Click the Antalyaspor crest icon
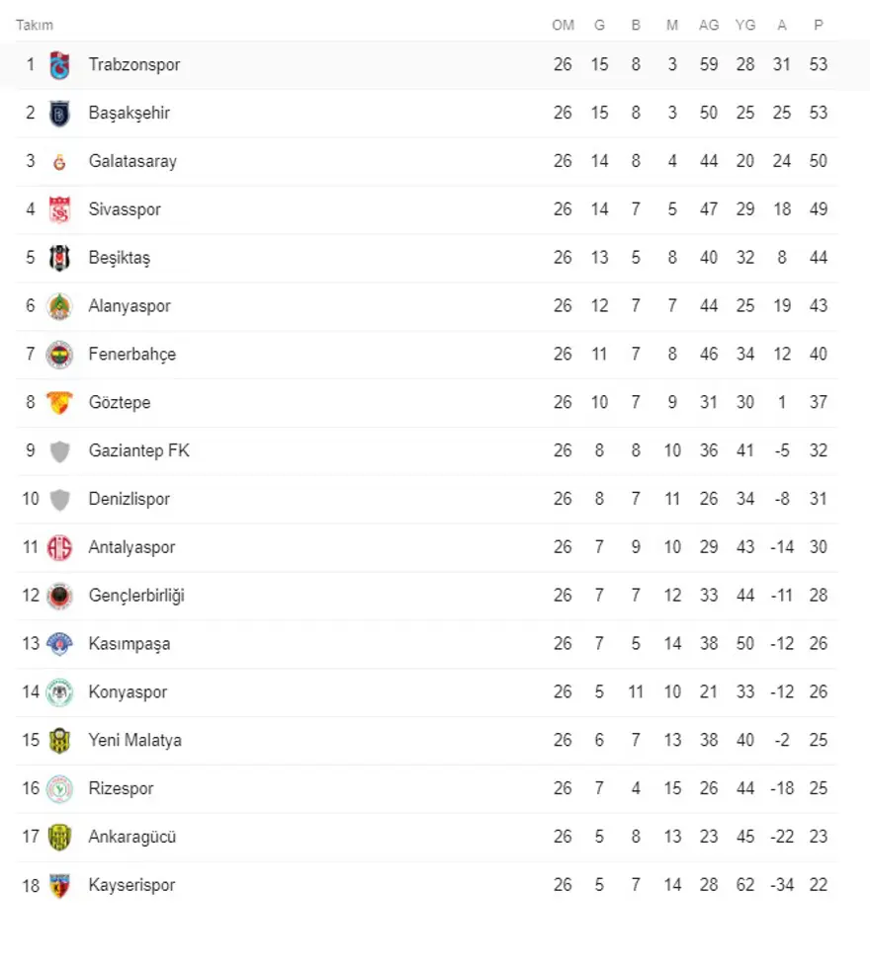Screen dimensions: 870x972 coord(60,547)
